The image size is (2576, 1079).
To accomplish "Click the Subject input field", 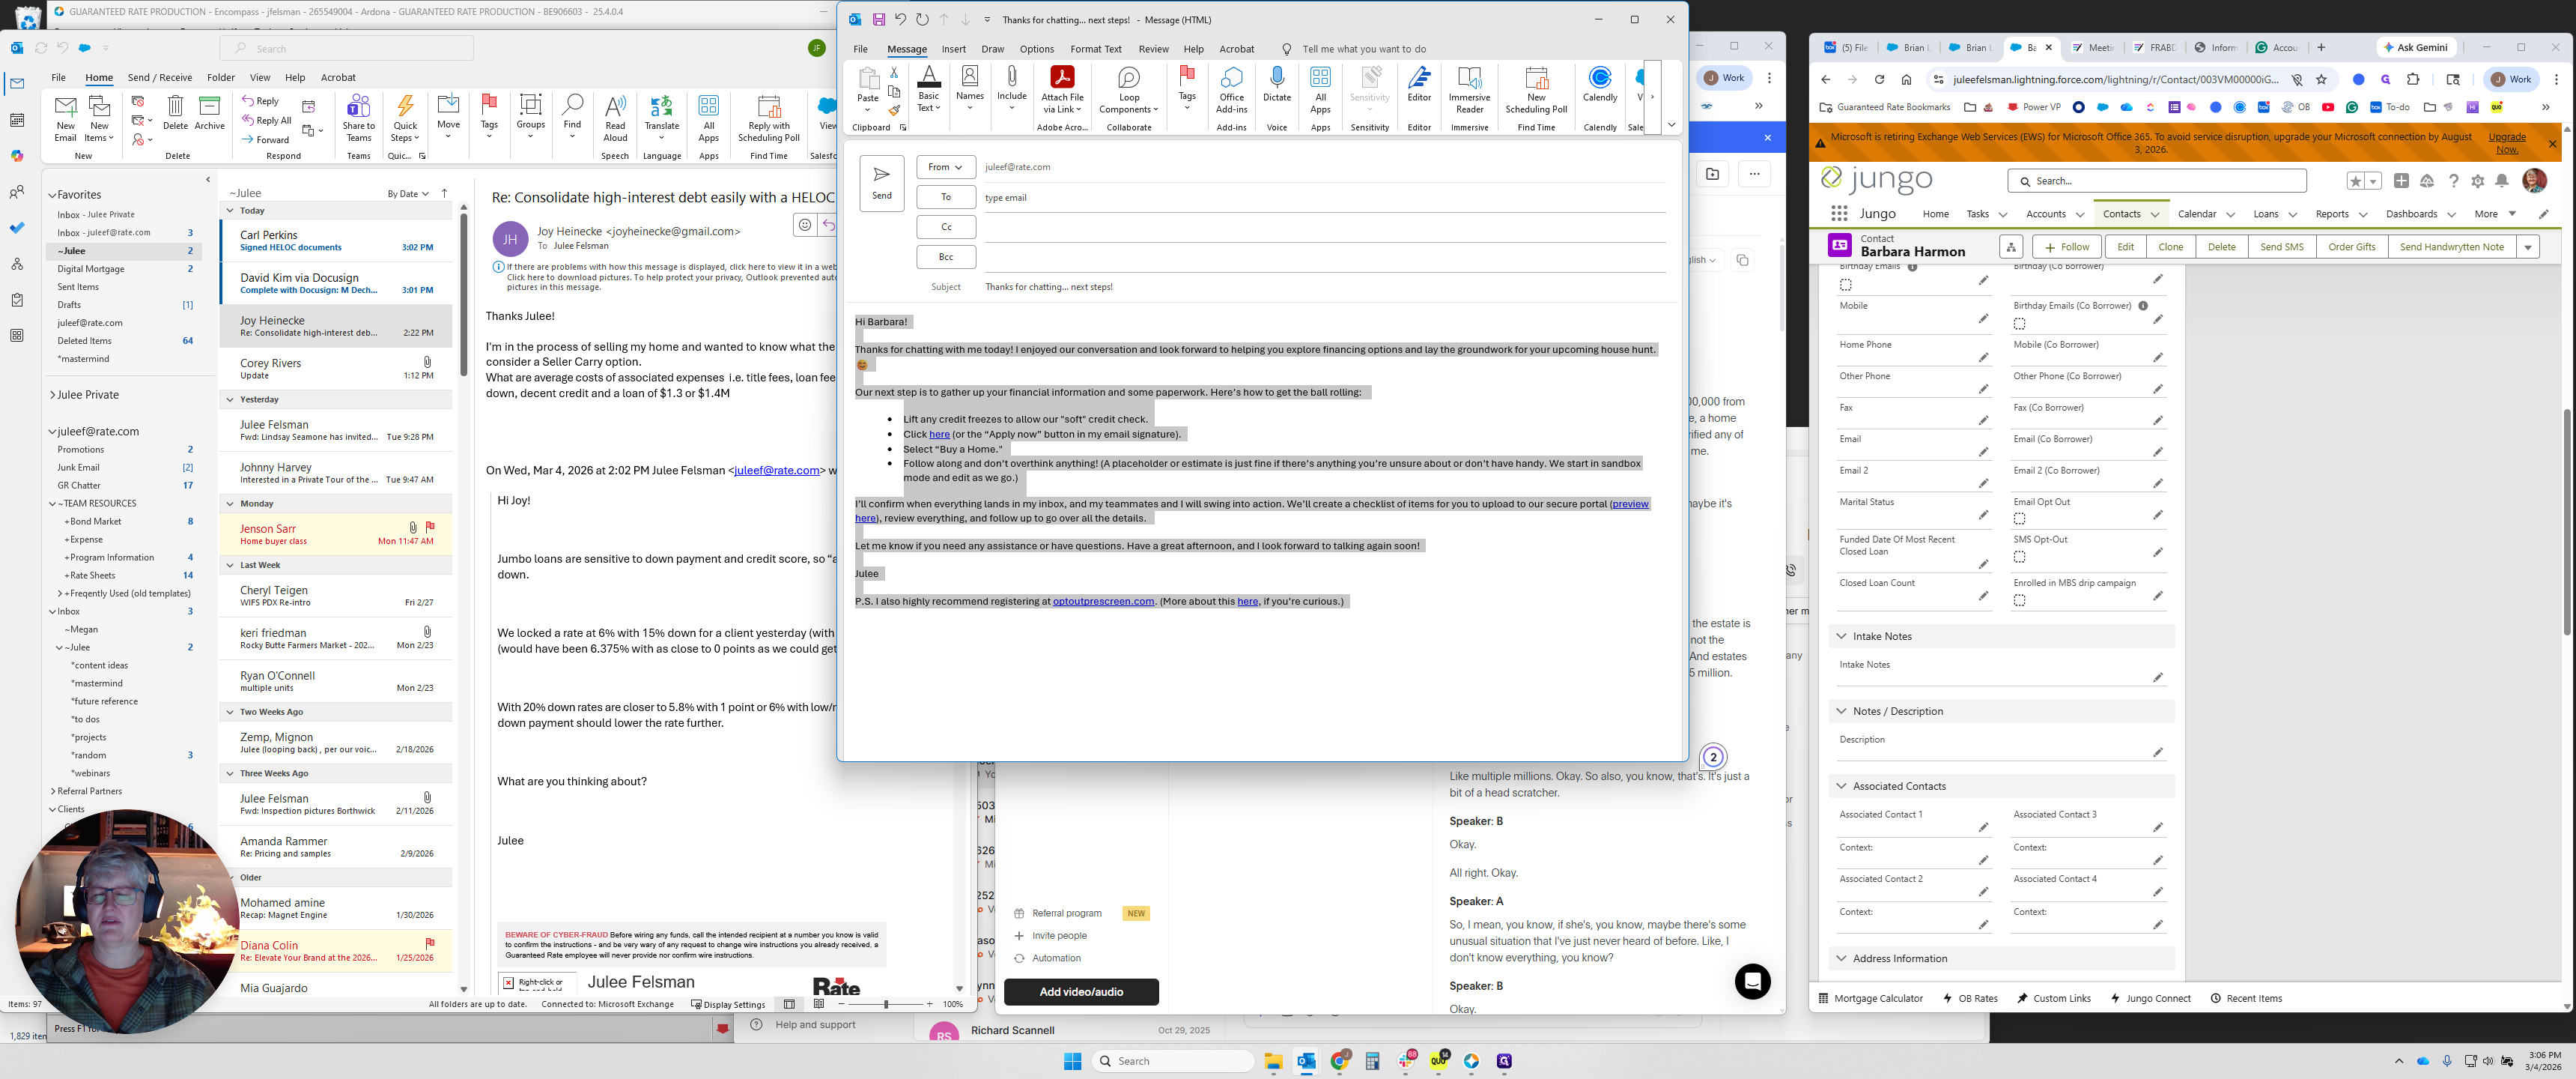I will tap(1300, 287).
